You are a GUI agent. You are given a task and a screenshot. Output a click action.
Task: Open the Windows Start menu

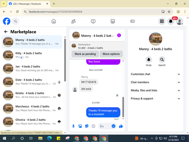5,138
